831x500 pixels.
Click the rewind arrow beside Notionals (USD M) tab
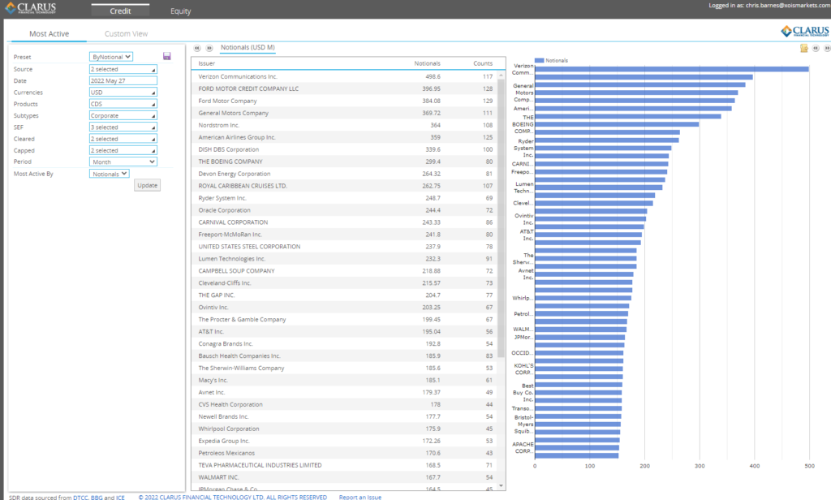(x=197, y=48)
